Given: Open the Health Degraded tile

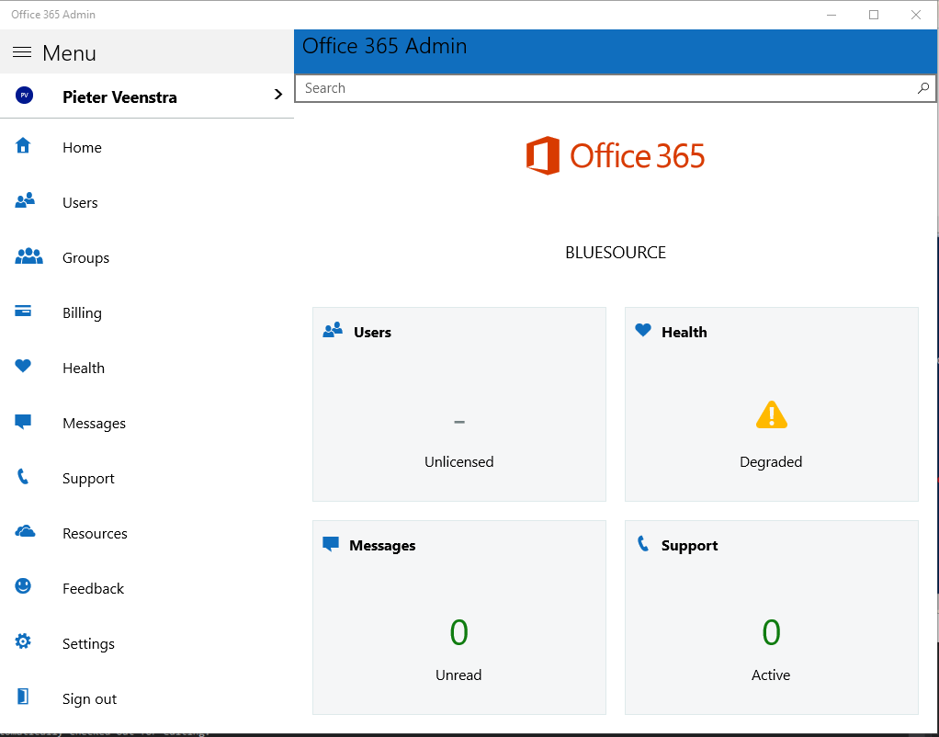Looking at the screenshot, I should (x=772, y=404).
